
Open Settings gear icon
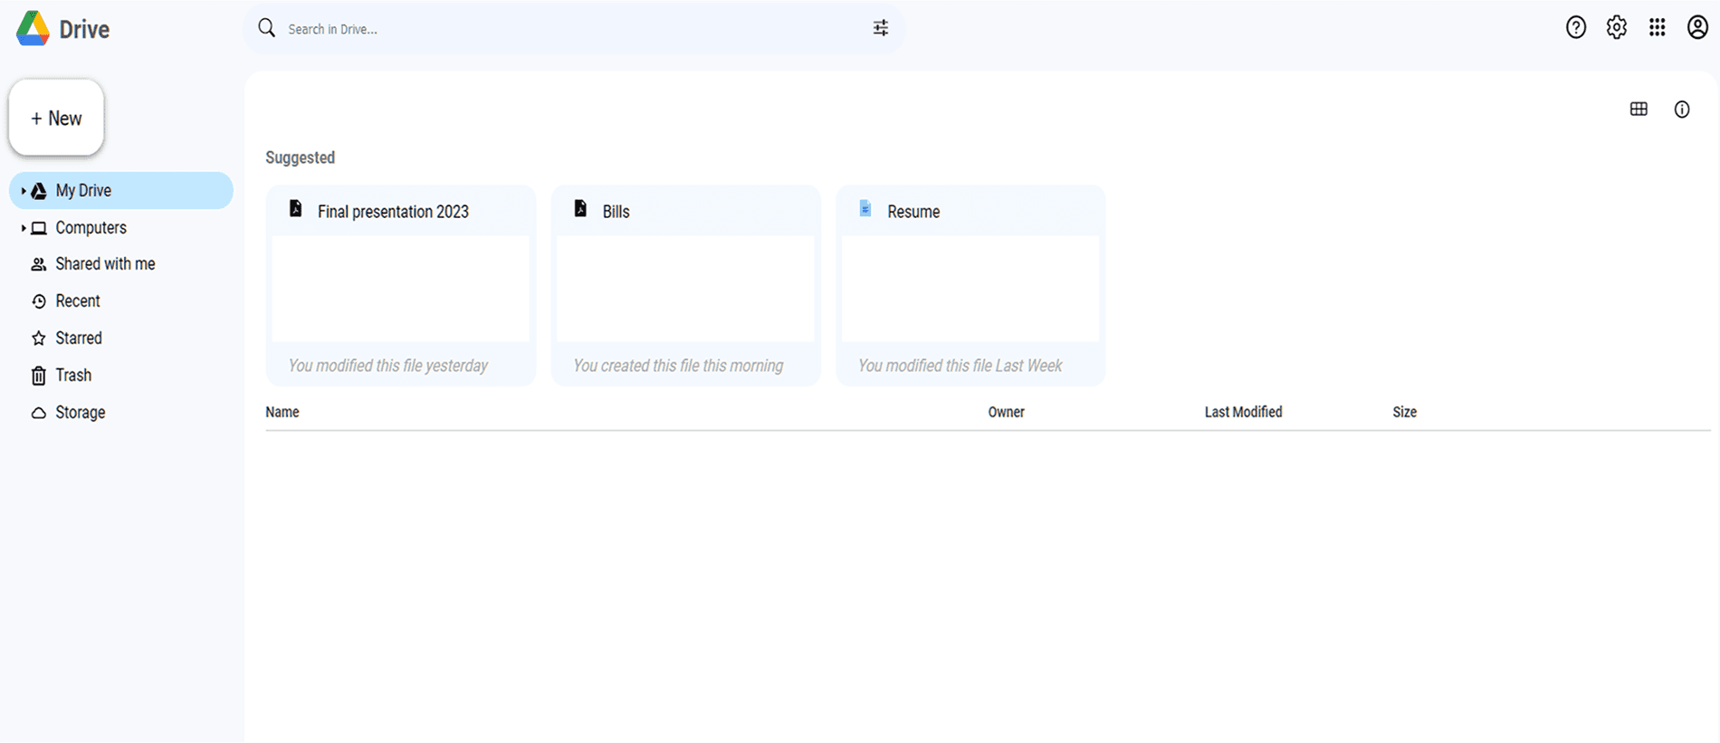click(1616, 28)
